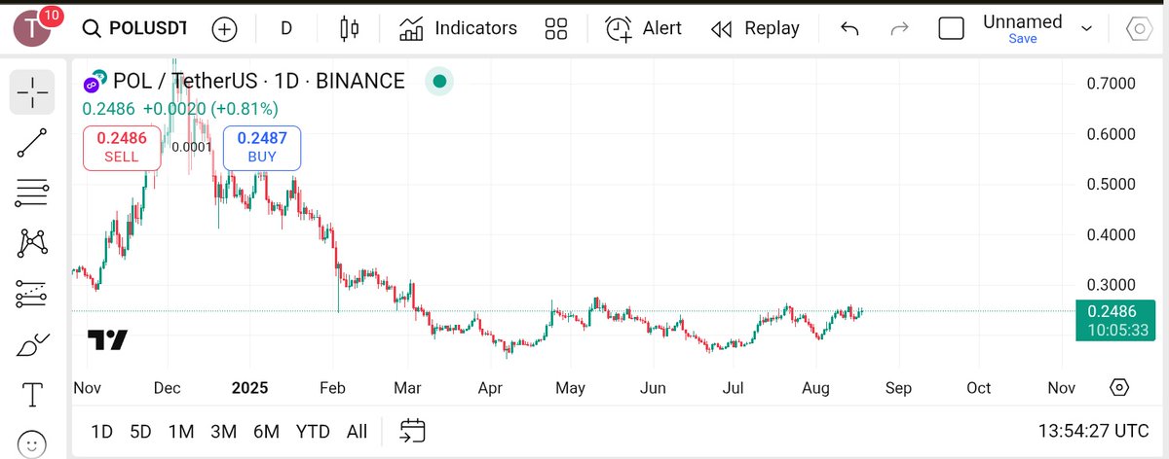1169x459 pixels.
Task: Click the POL symbol logo icon
Action: tap(95, 83)
